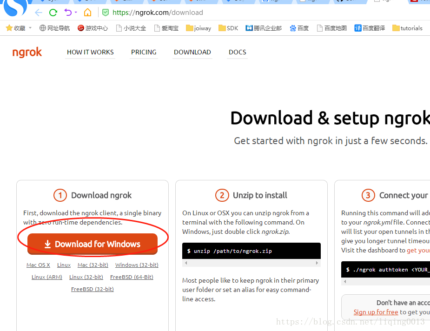Click 'get your' dashboard link
This screenshot has width=430, height=331.
418,251
